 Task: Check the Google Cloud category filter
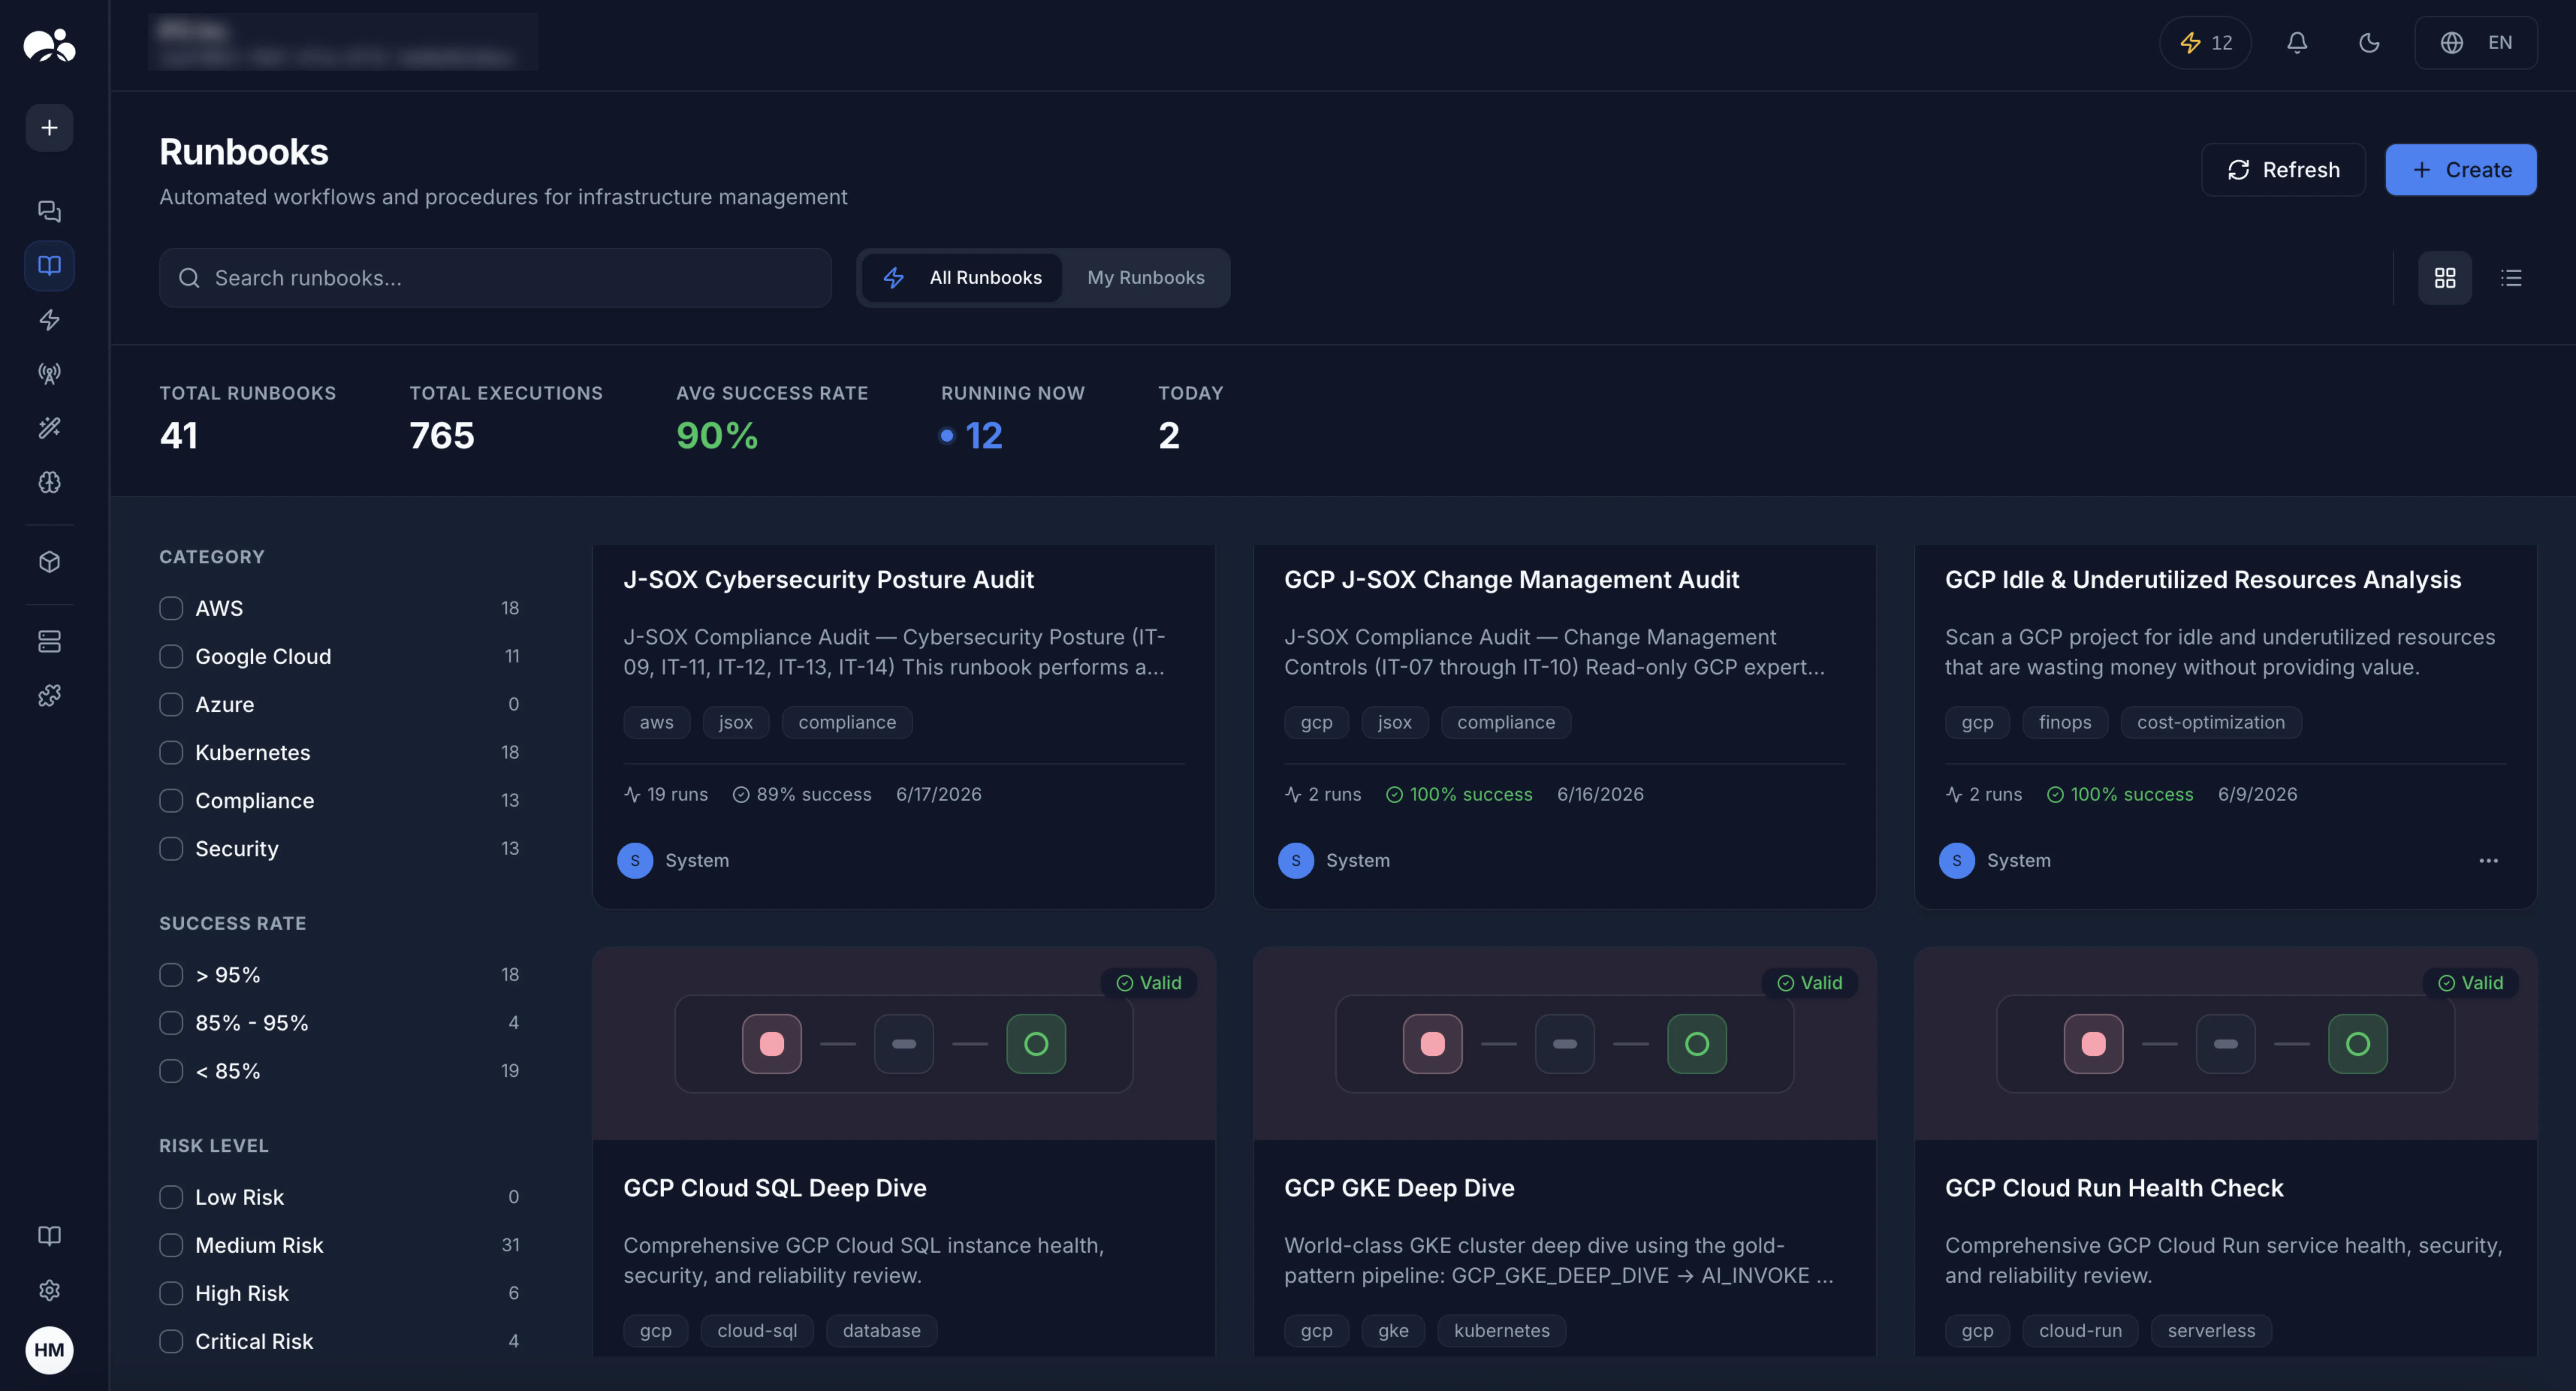coord(171,656)
